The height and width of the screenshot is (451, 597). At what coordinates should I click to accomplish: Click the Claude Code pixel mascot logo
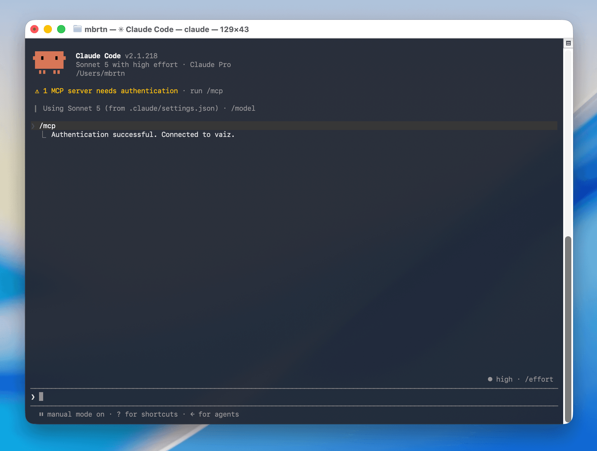coord(49,63)
